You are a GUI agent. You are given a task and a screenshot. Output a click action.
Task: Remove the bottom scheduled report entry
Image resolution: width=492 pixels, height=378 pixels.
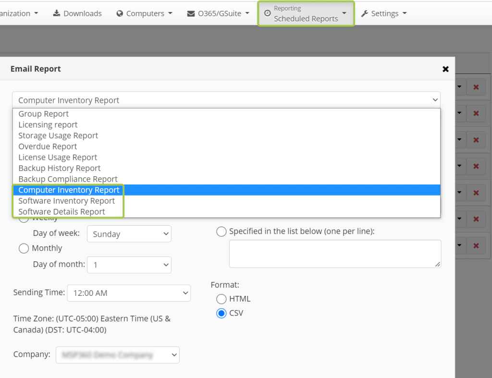coord(476,245)
